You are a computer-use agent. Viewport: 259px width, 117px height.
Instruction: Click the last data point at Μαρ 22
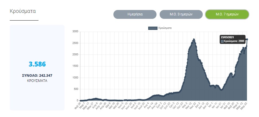point(247,39)
